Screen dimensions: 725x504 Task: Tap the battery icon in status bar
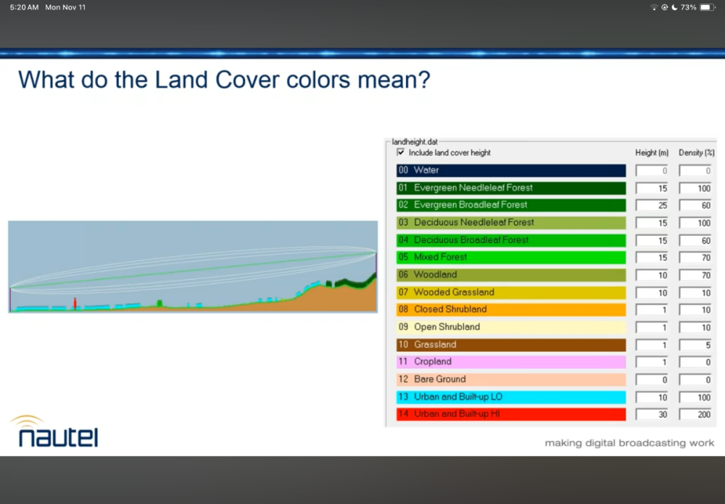coord(708,7)
